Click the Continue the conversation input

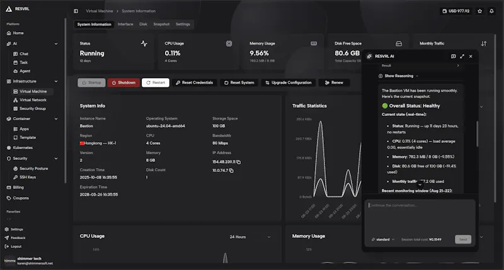pos(420,217)
